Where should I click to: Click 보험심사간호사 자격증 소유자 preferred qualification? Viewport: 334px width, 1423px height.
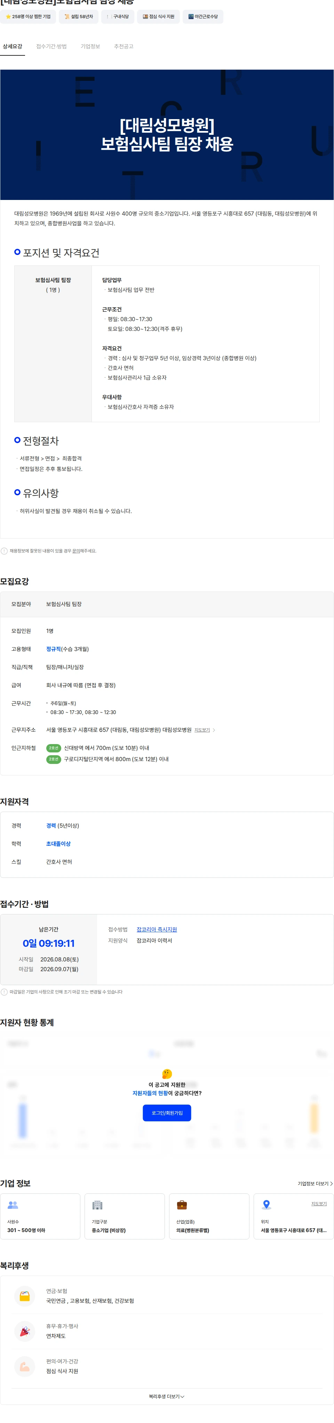(x=141, y=407)
